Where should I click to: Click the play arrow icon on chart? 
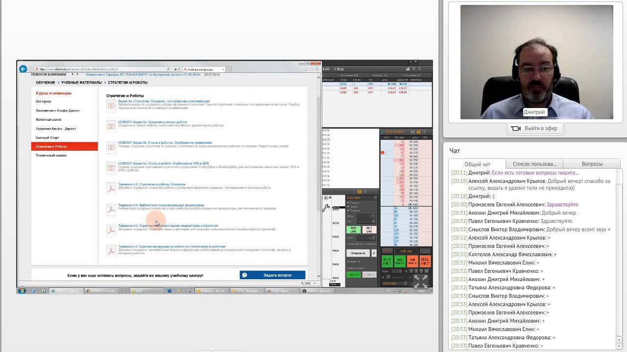coord(326,198)
